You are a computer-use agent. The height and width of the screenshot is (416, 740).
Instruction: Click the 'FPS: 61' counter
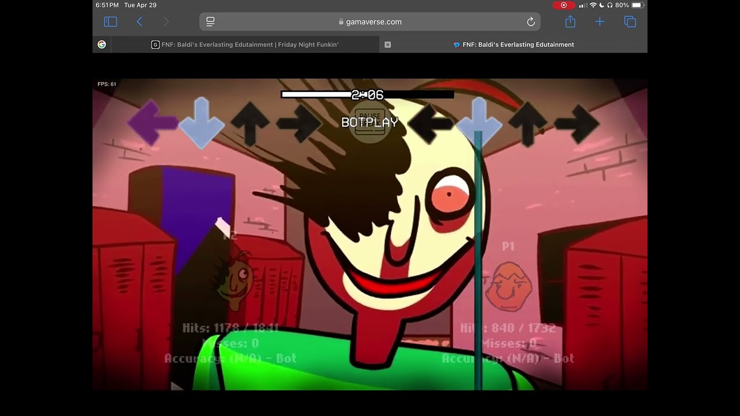tap(107, 84)
